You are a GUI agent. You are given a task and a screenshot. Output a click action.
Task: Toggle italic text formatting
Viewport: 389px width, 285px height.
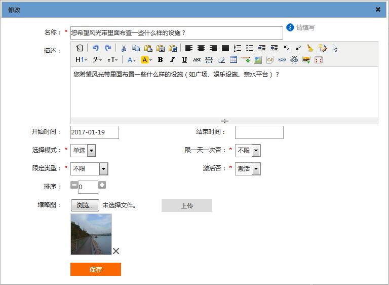coord(172,60)
